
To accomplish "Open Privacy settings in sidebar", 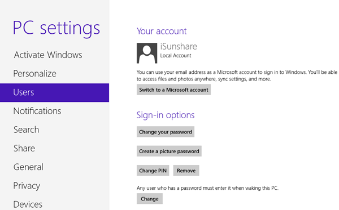I will [27, 186].
